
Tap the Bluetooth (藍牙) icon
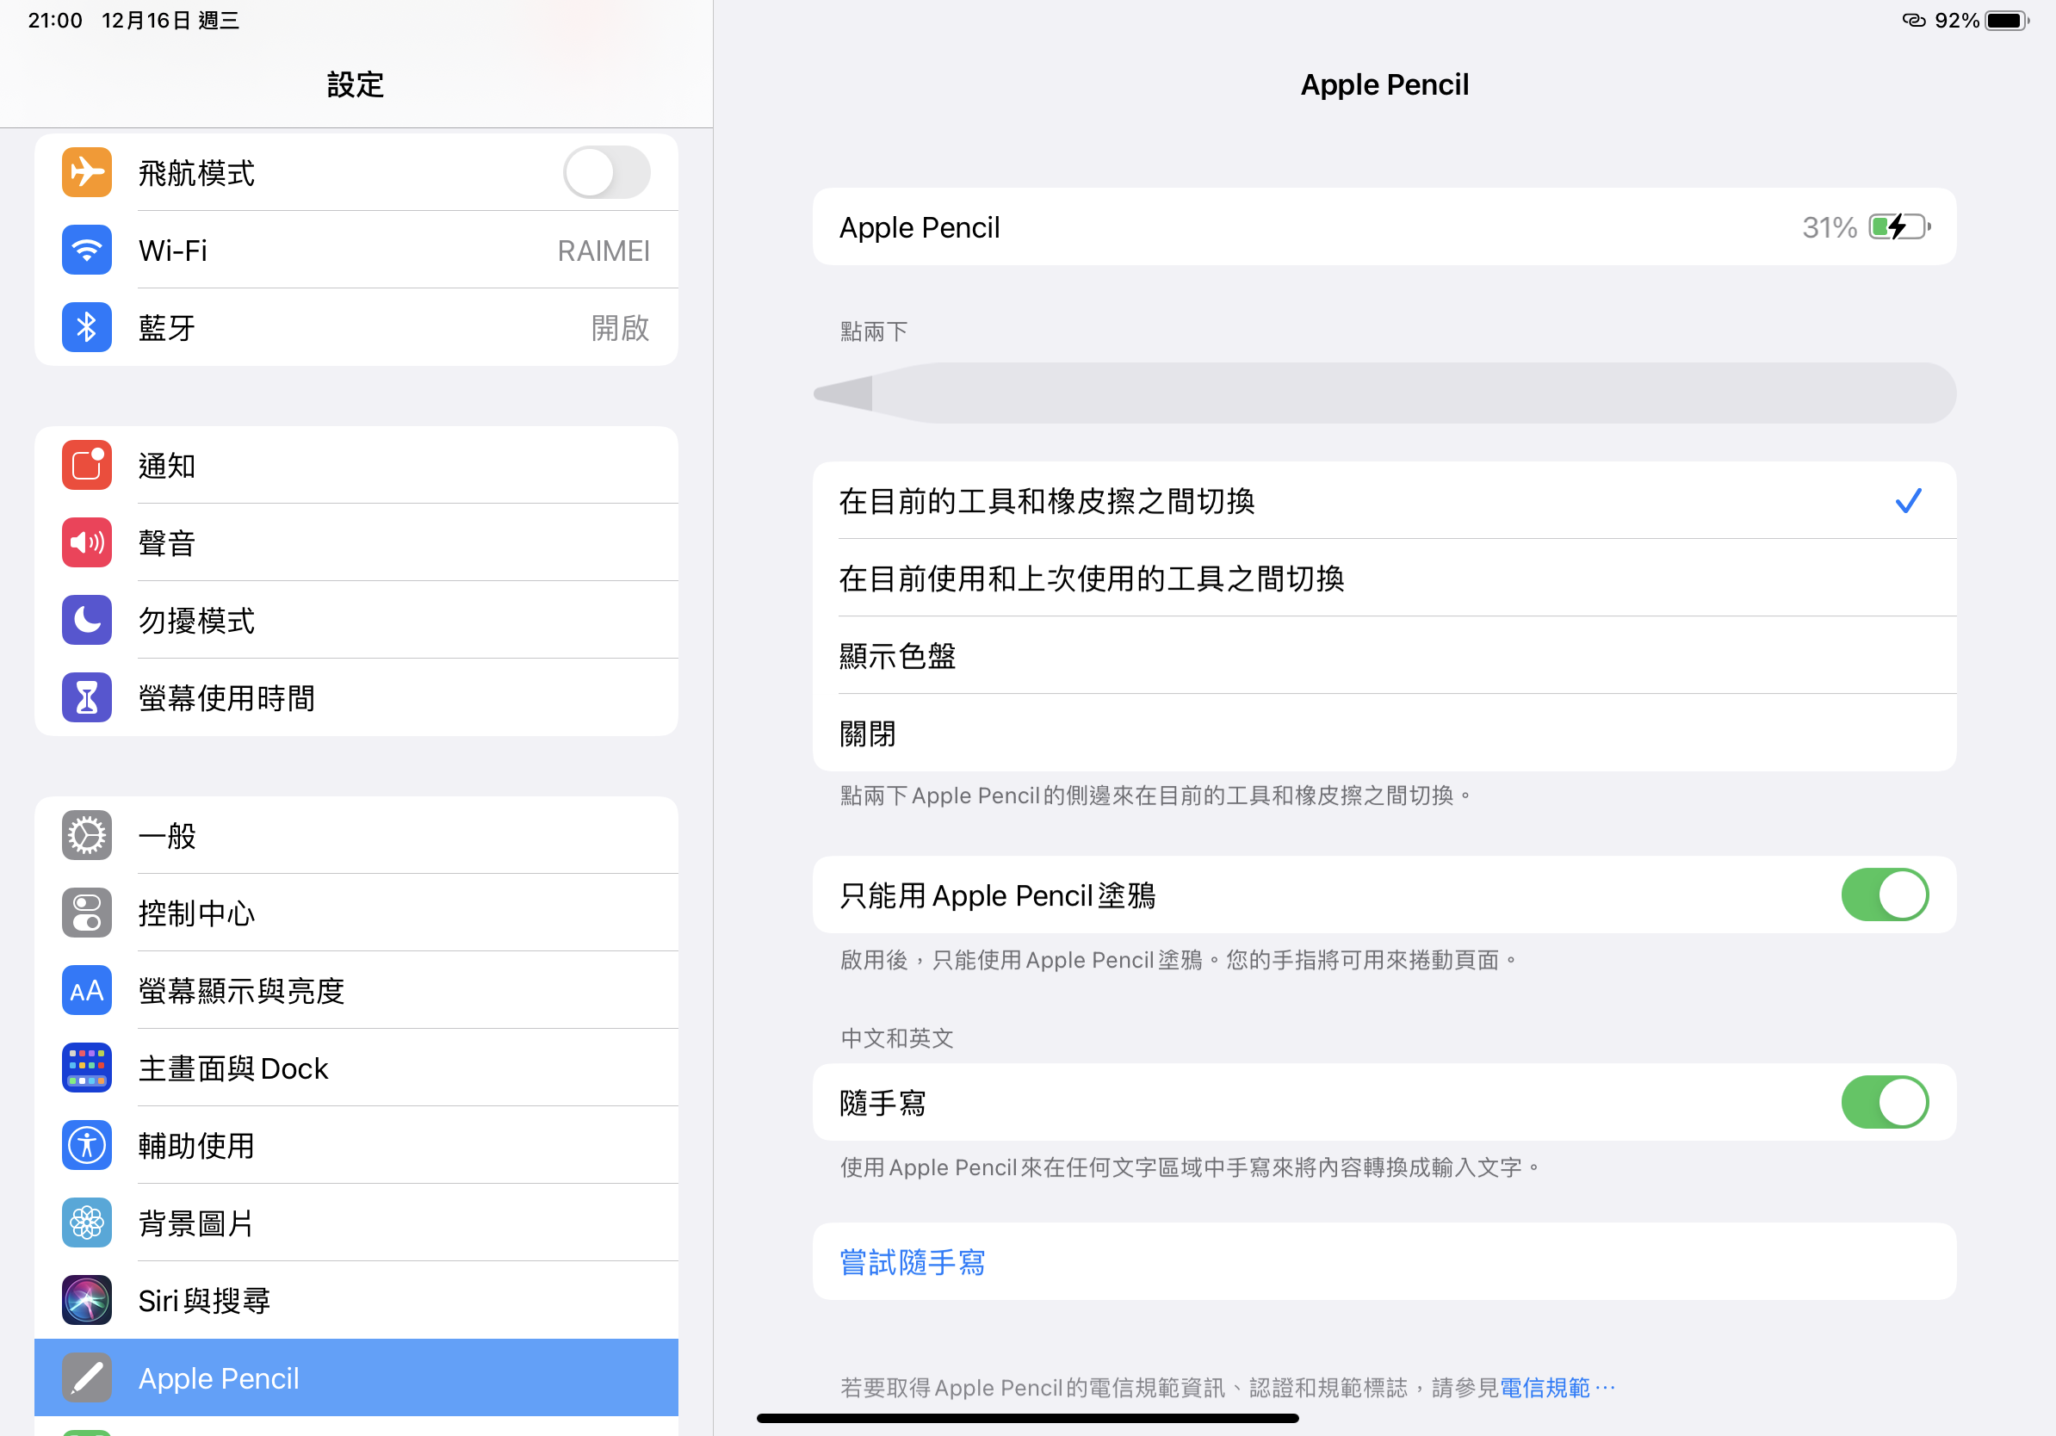click(87, 327)
